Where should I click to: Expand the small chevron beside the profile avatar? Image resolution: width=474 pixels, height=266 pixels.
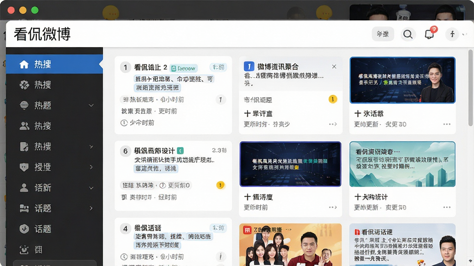point(465,34)
